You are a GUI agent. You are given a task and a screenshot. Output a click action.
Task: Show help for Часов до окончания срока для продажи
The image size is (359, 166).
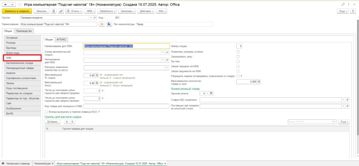coord(103,91)
